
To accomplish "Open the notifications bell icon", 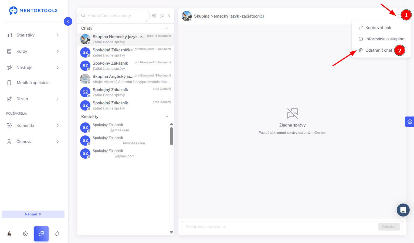I will click(x=57, y=234).
